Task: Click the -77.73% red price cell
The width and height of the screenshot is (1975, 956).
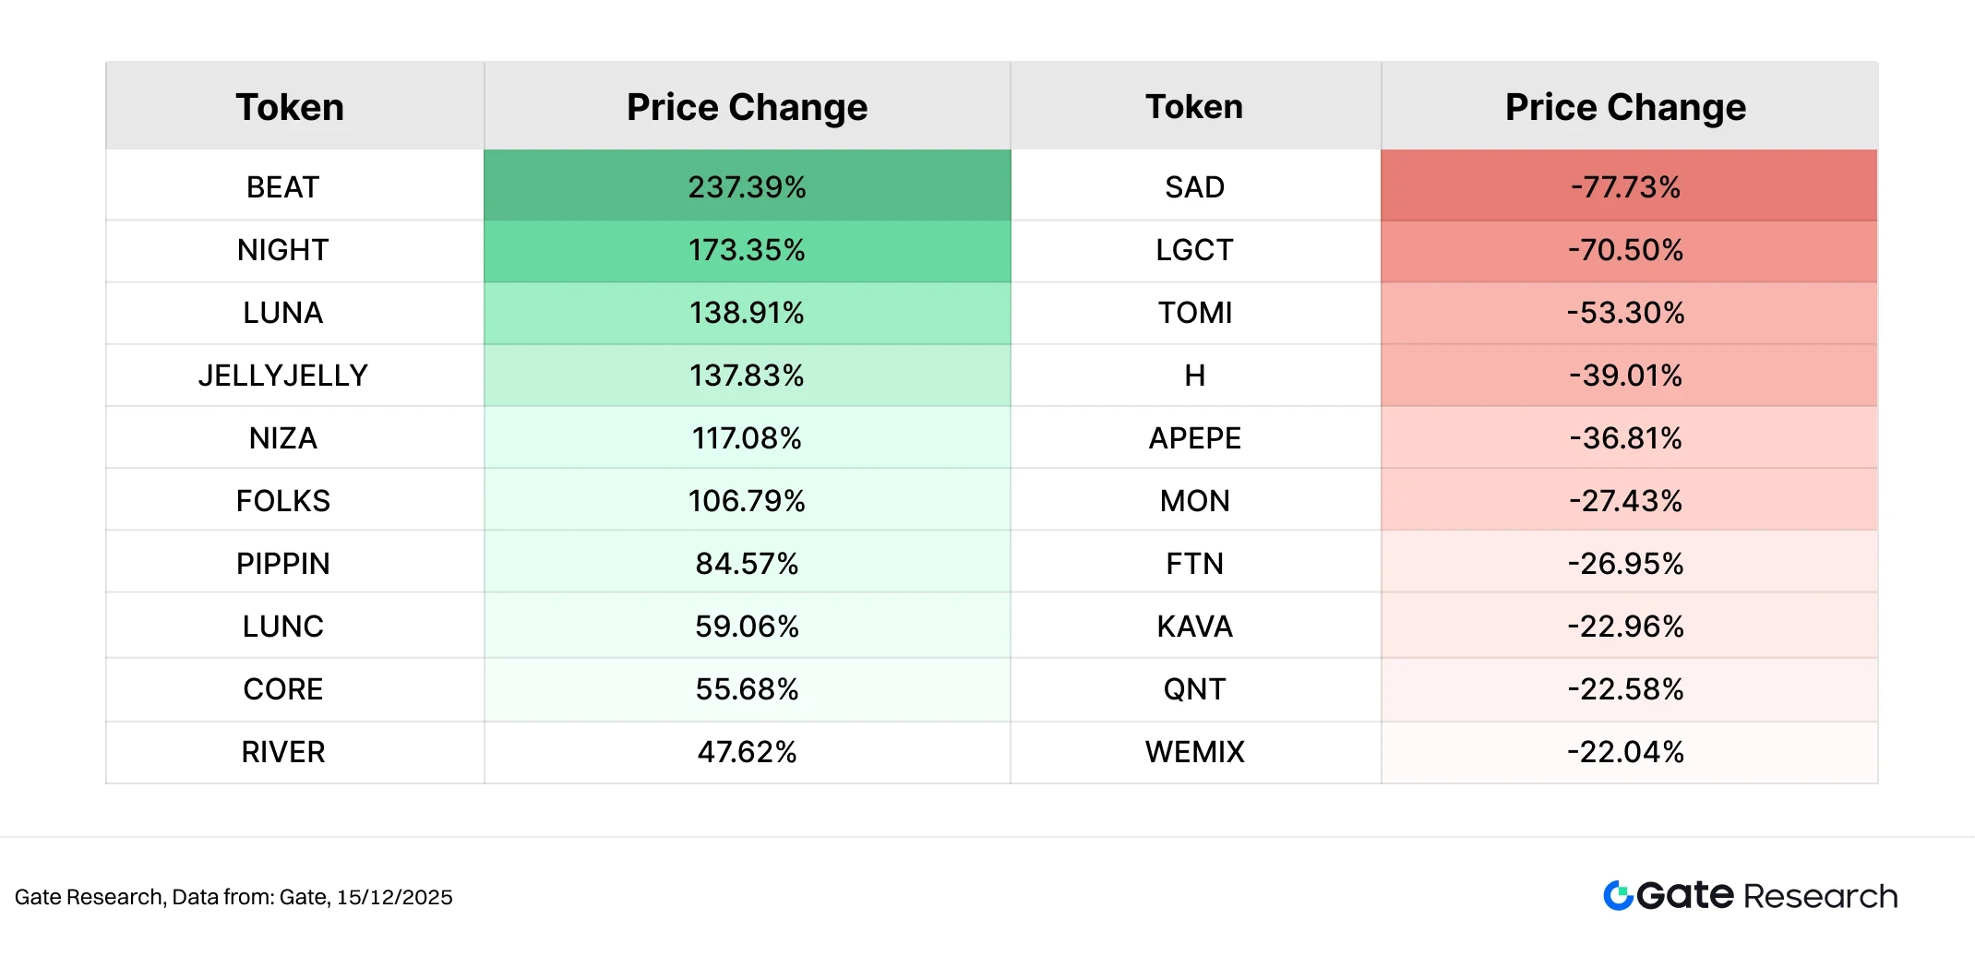Action: point(1625,187)
